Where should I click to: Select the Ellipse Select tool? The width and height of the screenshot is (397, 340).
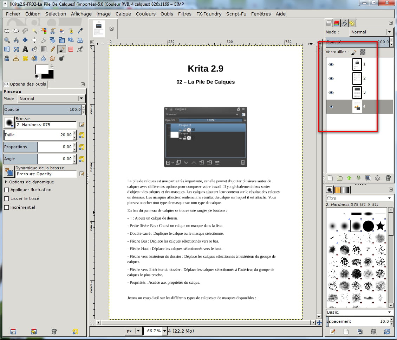coord(16,31)
